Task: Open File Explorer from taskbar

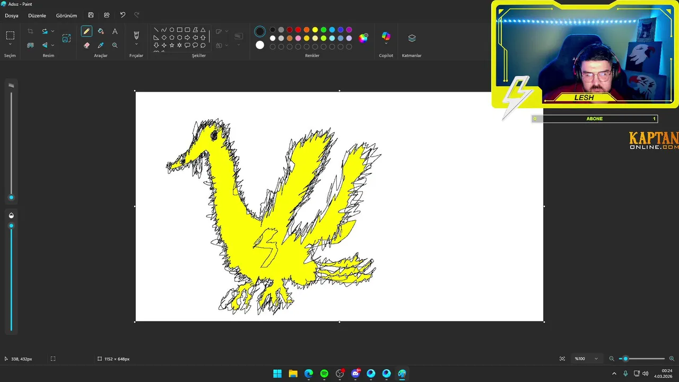Action: [293, 374]
